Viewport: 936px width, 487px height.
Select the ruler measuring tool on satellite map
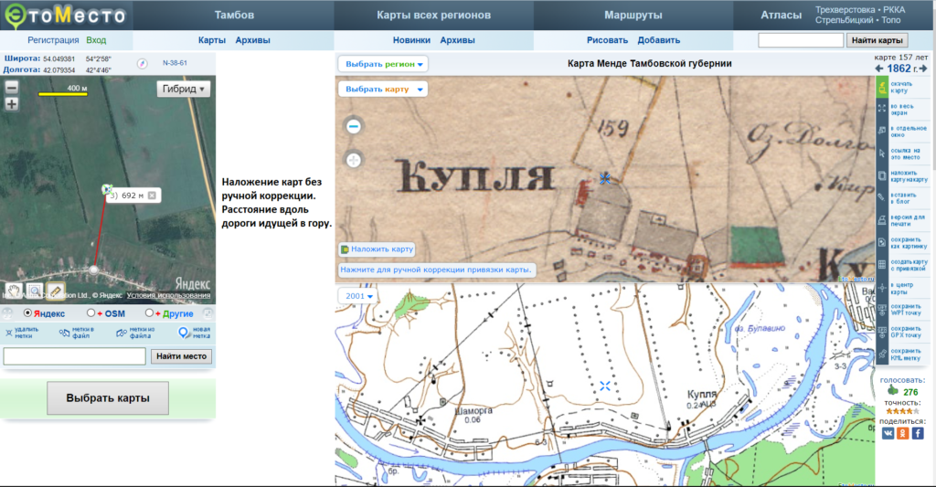point(56,290)
